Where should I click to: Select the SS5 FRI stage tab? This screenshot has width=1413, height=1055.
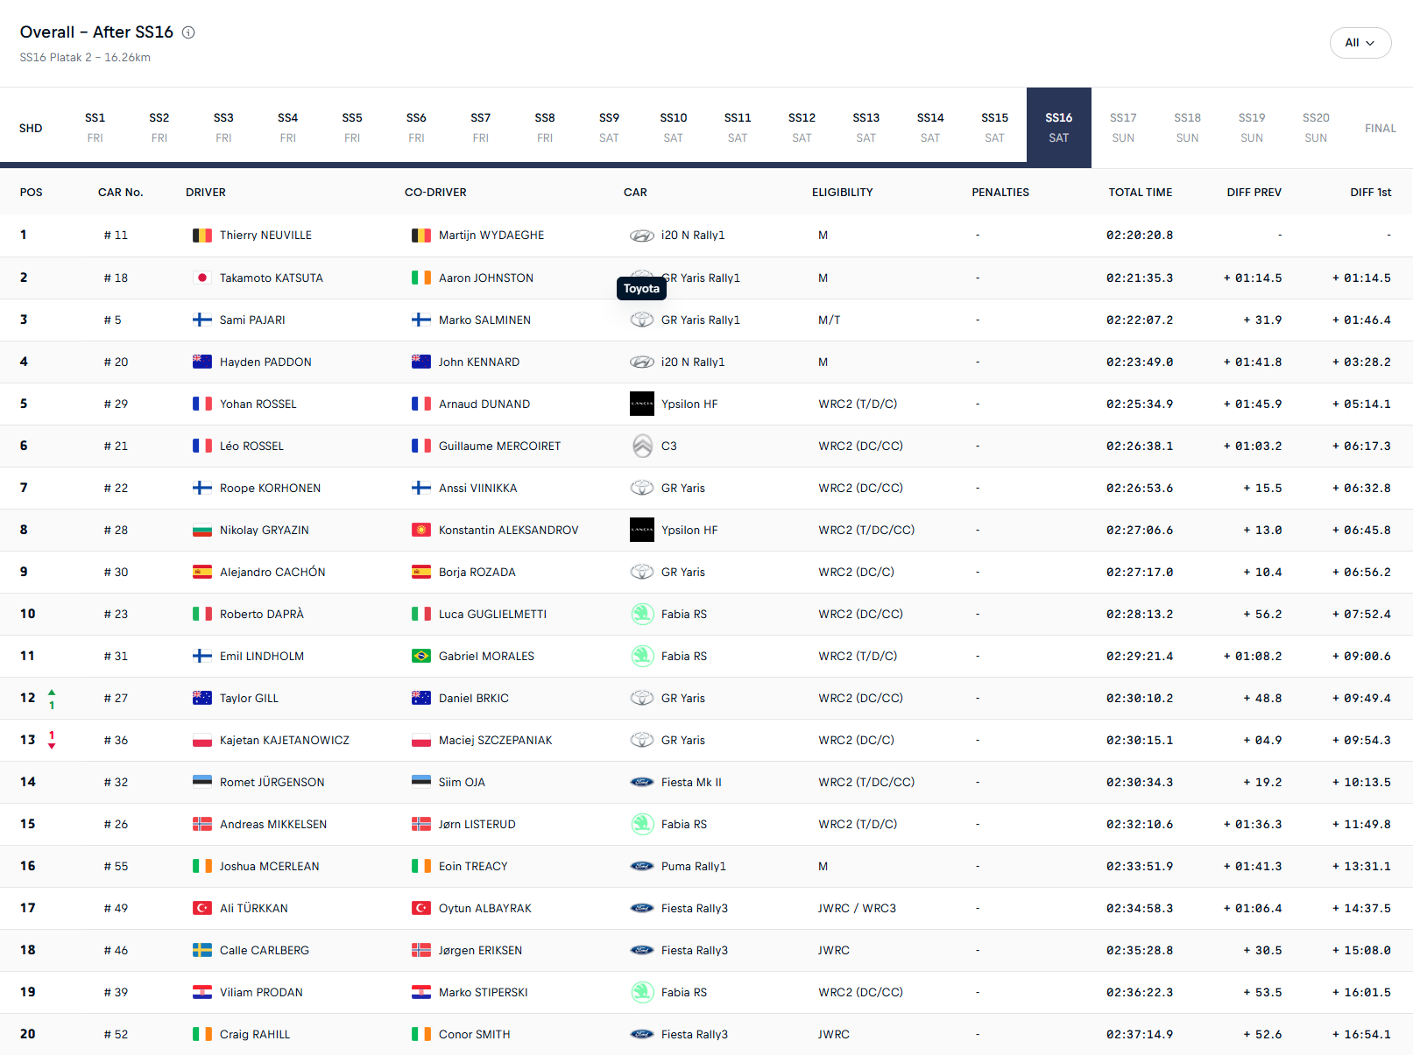352,128
